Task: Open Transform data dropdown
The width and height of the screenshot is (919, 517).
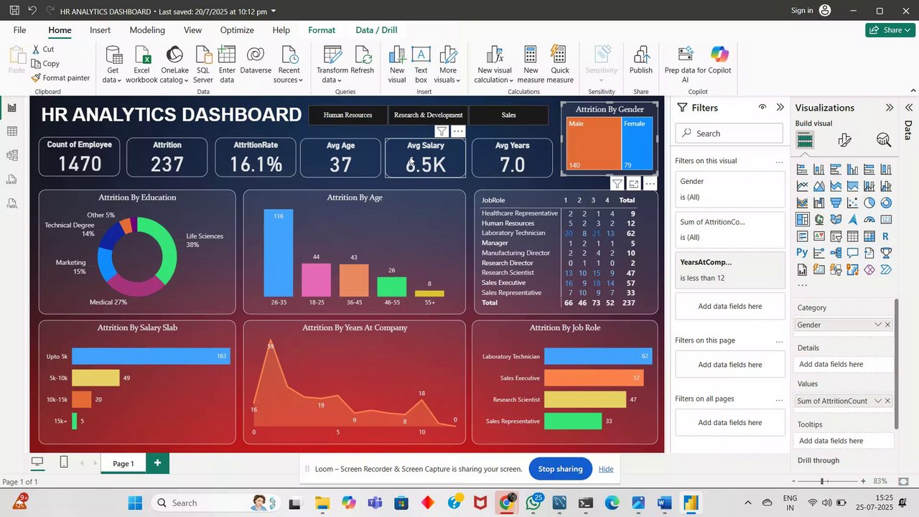Action: click(332, 65)
